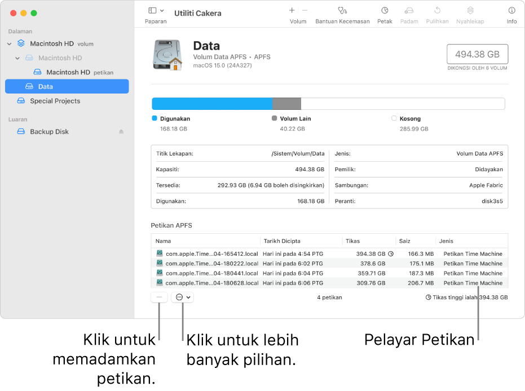Click the disk3s5 device value
The height and width of the screenshot is (391, 525).
[492, 201]
